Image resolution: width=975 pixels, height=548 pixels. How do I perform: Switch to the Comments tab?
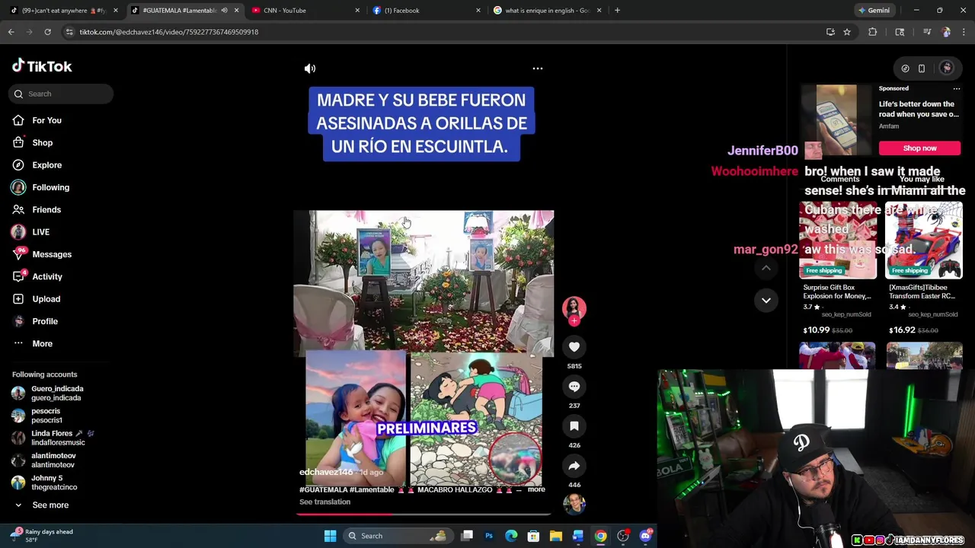840,179
